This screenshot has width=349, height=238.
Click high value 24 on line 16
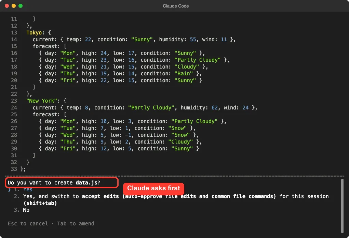pyautogui.click(x=103, y=53)
